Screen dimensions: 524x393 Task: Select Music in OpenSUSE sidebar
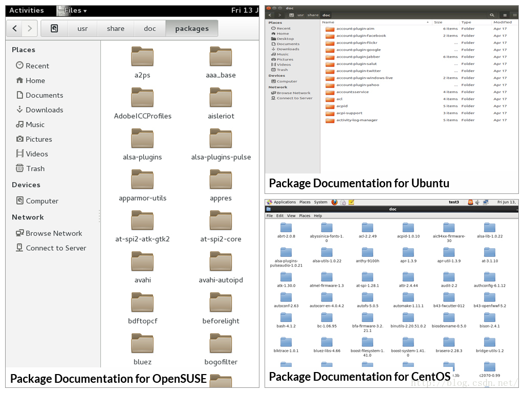(30, 125)
